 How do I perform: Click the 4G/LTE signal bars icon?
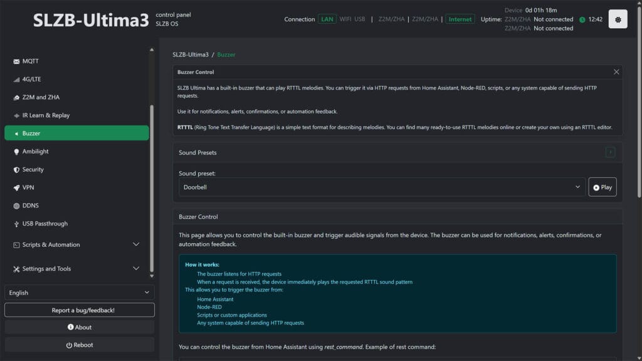pyautogui.click(x=17, y=80)
